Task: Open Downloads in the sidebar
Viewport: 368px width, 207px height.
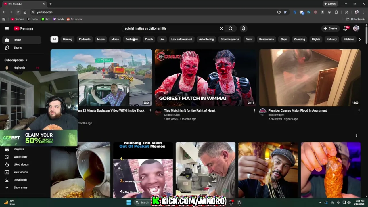Action: (x=22, y=180)
